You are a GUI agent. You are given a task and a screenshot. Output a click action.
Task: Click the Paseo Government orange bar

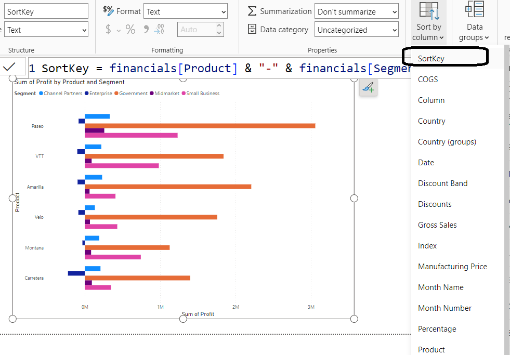(x=200, y=126)
